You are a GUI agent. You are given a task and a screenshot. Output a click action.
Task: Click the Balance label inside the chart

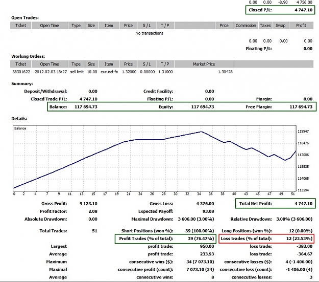click(x=20, y=128)
